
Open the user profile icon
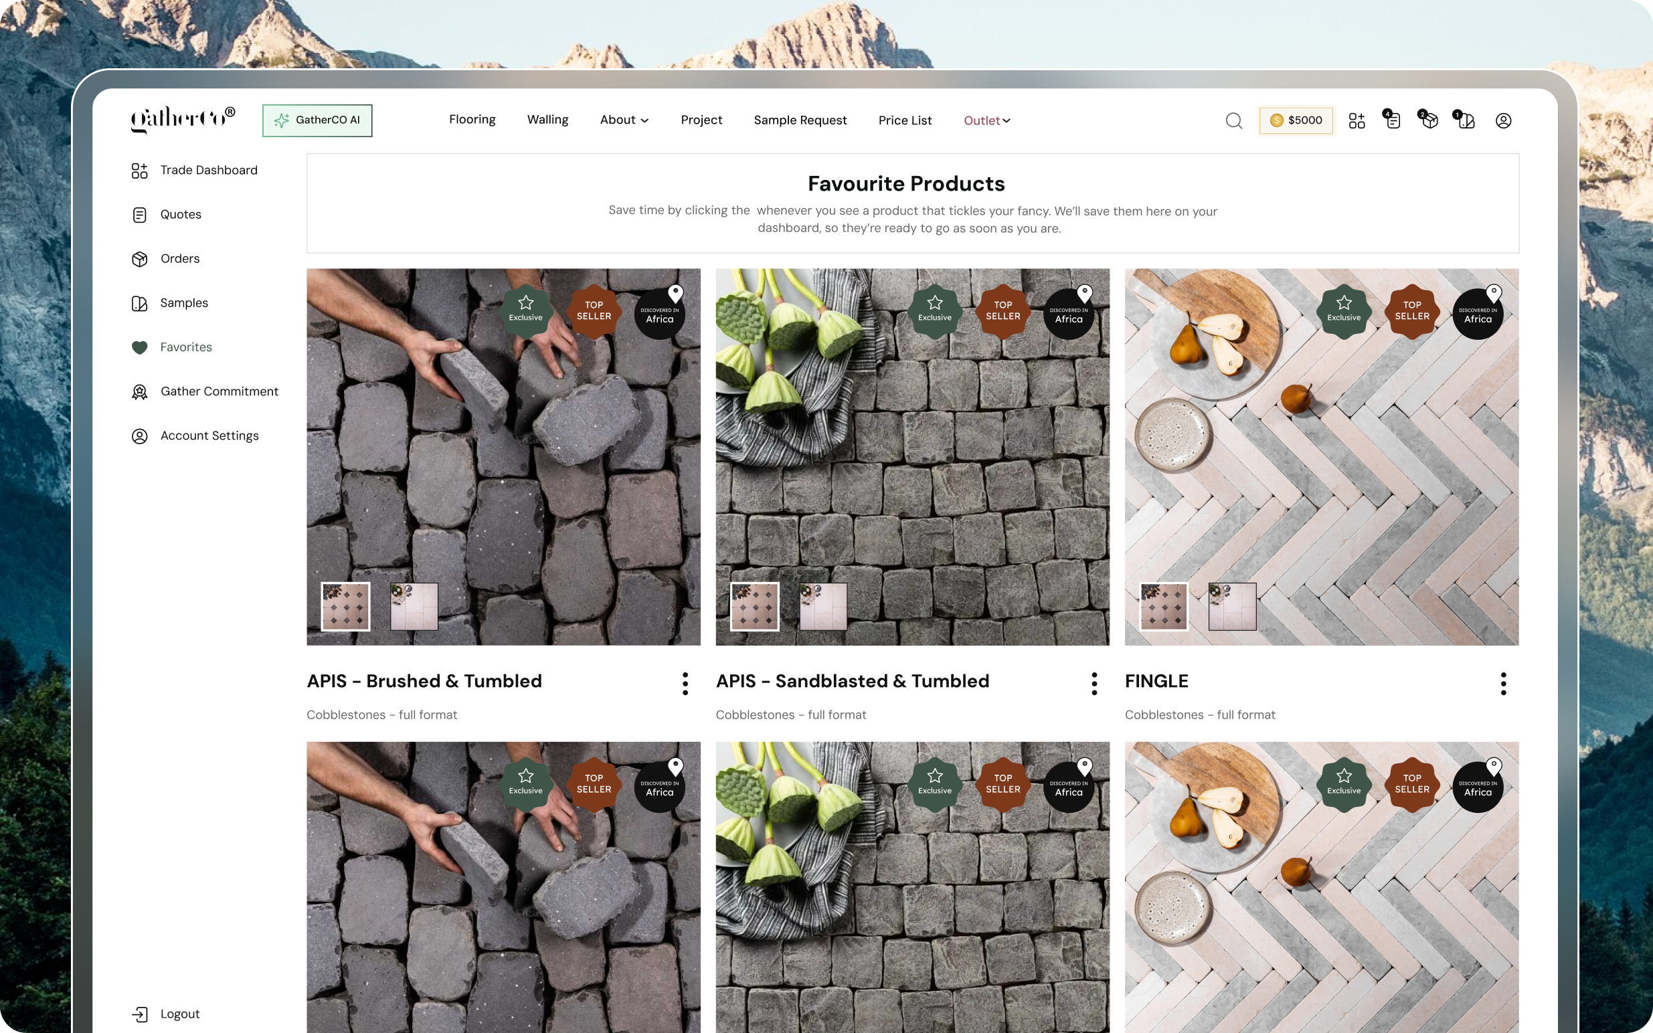[x=1503, y=121]
